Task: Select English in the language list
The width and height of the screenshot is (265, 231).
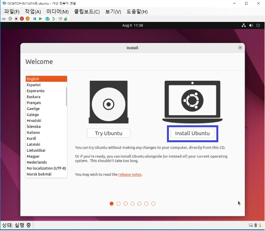Action: 46,79
